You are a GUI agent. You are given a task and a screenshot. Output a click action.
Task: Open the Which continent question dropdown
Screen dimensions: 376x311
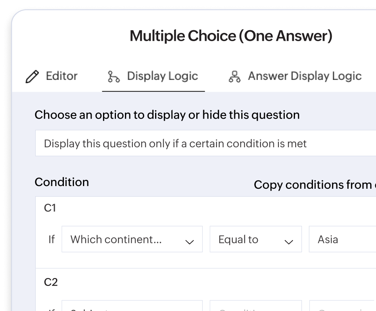(132, 239)
